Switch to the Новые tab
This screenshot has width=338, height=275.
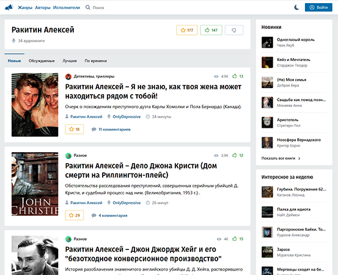(x=15, y=61)
